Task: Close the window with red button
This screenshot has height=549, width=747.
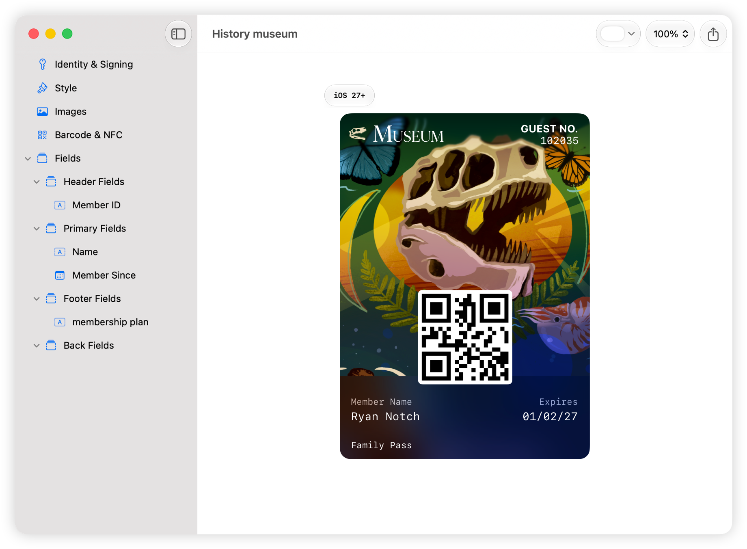Action: tap(34, 34)
